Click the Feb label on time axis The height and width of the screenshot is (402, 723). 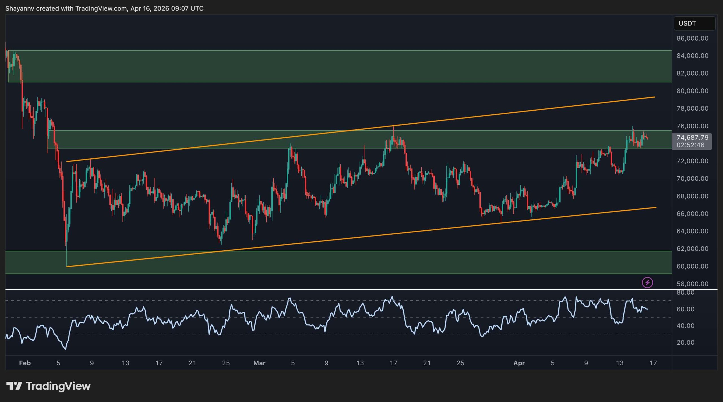25,363
